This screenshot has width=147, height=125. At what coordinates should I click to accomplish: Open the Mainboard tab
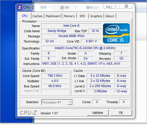53,16
